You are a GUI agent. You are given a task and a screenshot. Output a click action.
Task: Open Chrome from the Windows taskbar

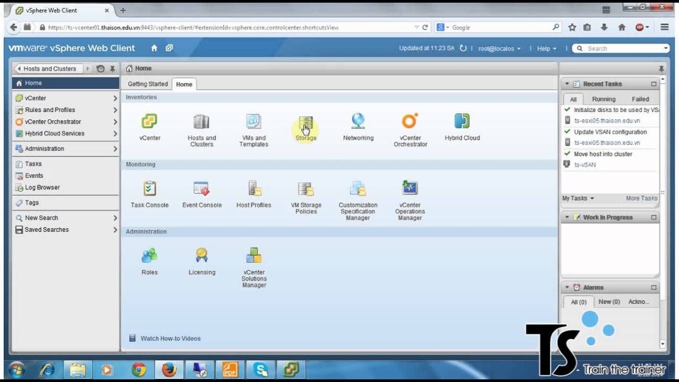(139, 369)
